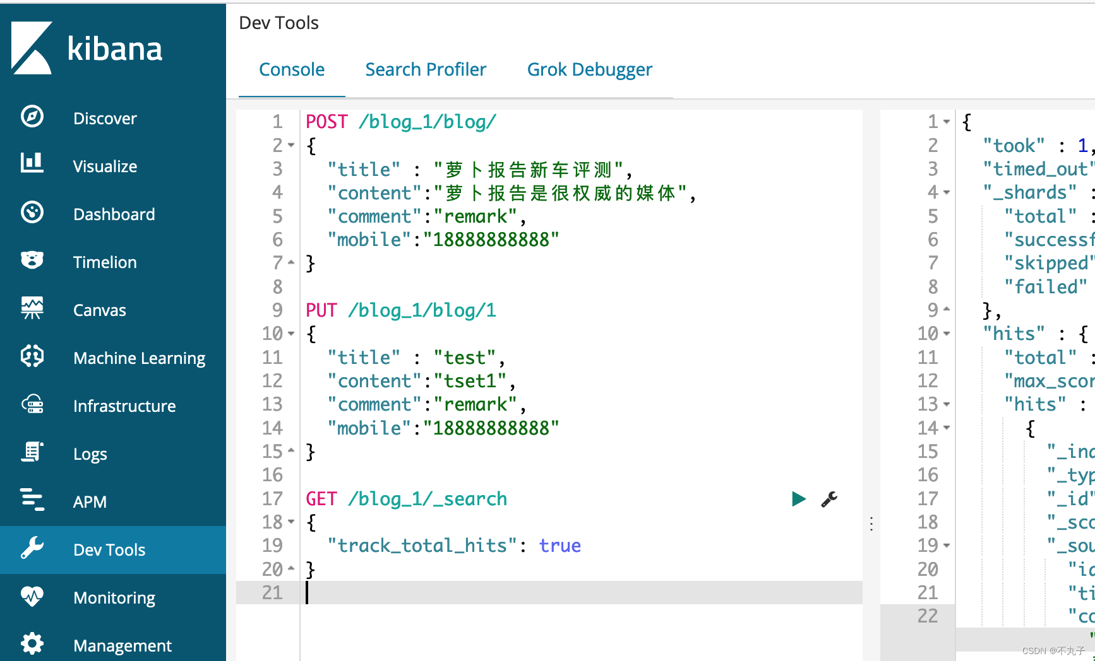The height and width of the screenshot is (661, 1095).
Task: Click Dev Tools wrench icon in sidebar
Action: click(32, 548)
